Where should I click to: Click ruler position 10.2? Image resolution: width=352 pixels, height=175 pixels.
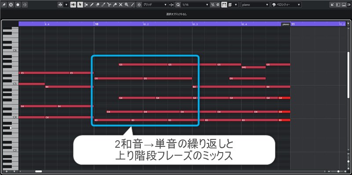[x=146, y=24]
